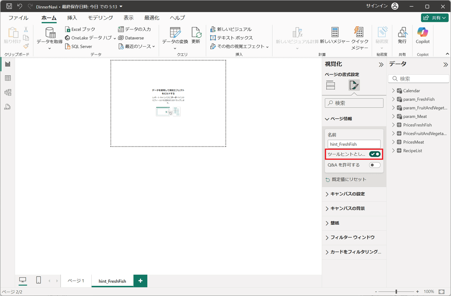Collapse the データ pane
This screenshot has height=296, width=451.
[x=446, y=65]
